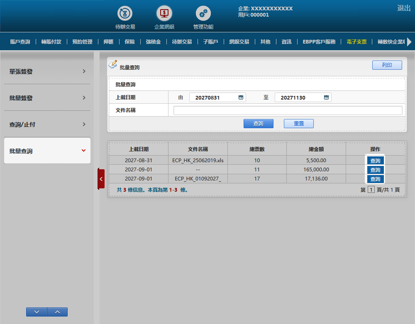
Task: Click the 企業網銀 monitor icon
Action: pyautogui.click(x=164, y=14)
